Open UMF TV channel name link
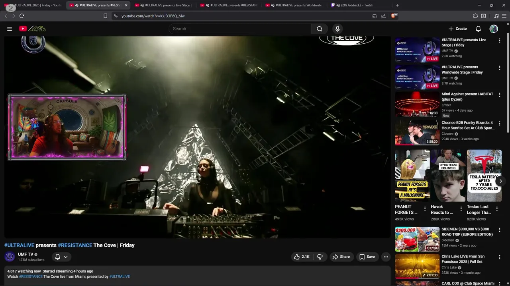 (x=25, y=254)
